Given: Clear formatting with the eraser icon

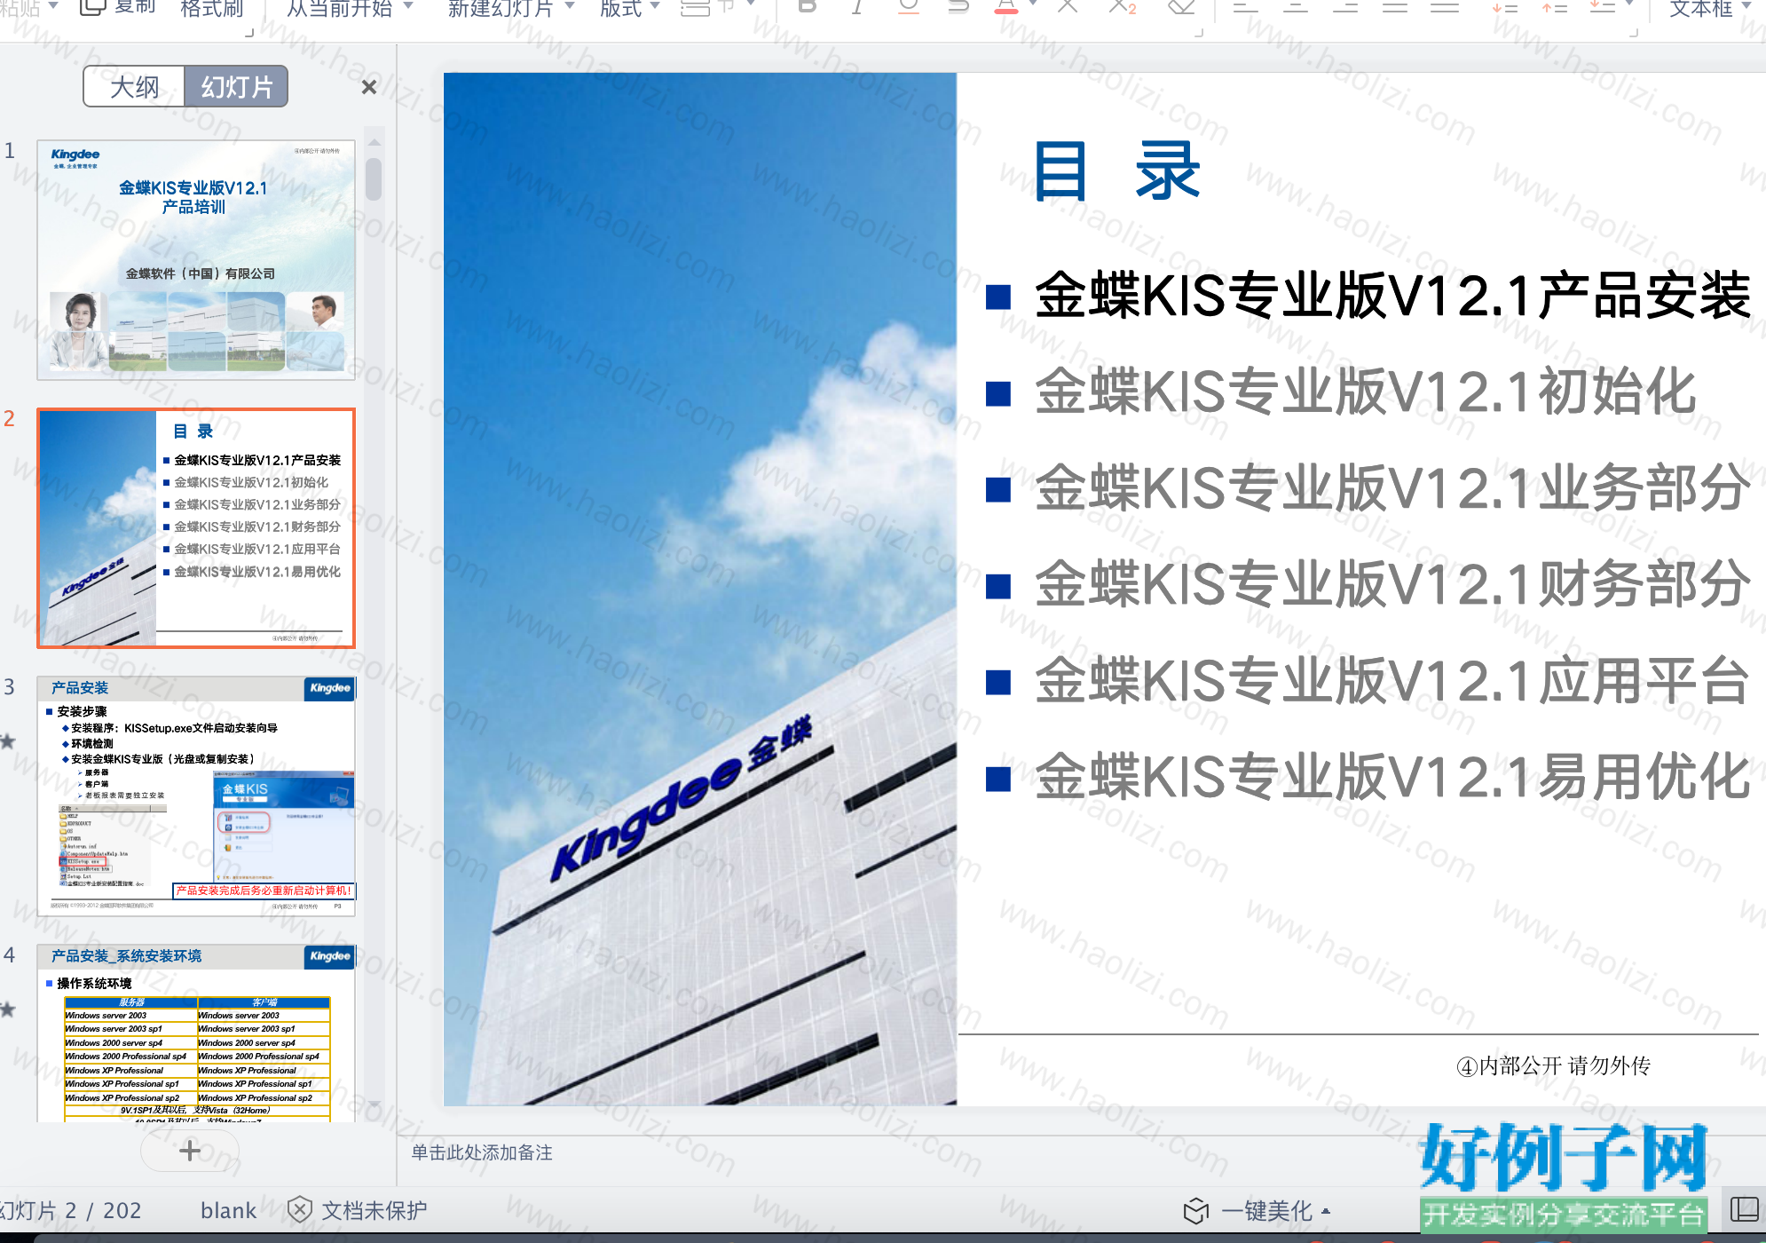Looking at the screenshot, I should 1180,7.
